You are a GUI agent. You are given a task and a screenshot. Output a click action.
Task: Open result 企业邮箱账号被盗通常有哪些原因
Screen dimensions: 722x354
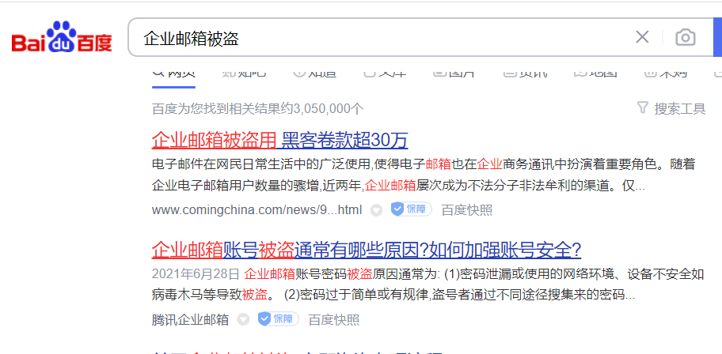pos(366,250)
